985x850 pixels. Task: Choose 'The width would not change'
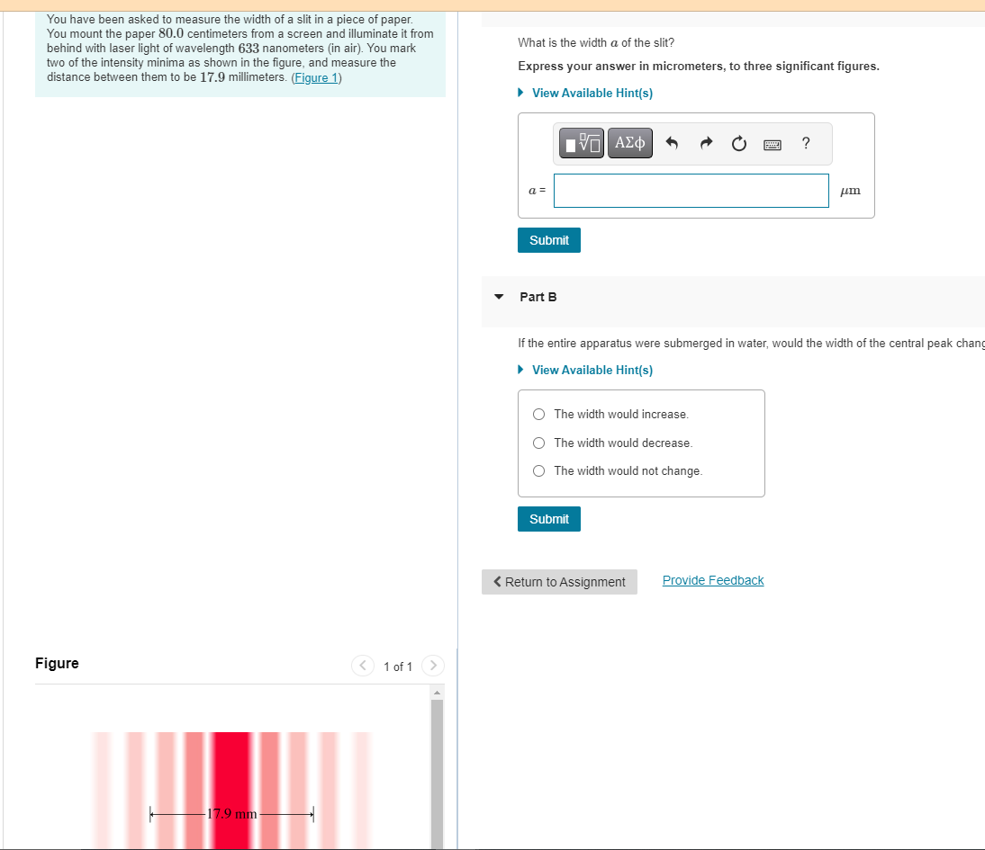pos(538,470)
